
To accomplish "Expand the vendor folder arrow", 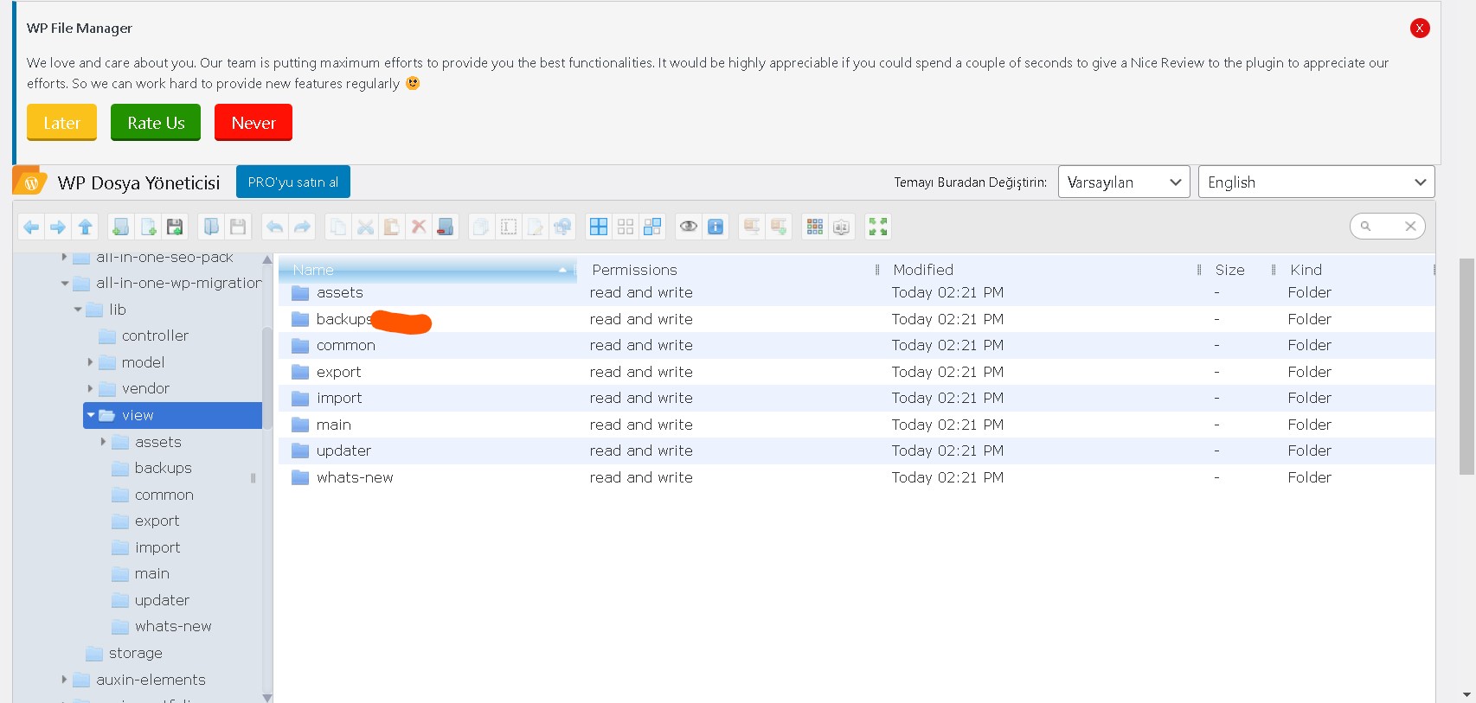I will pos(90,389).
